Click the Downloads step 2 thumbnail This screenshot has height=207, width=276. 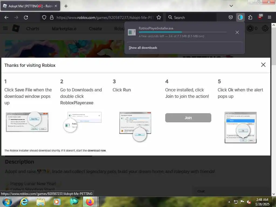pos(82,122)
